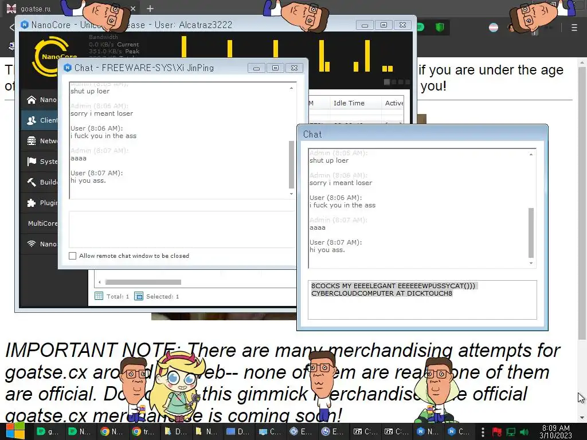Click the FREEWARE-SYS chat log scrollbar thumb
Image resolution: width=587 pixels, height=440 pixels.
point(291,164)
